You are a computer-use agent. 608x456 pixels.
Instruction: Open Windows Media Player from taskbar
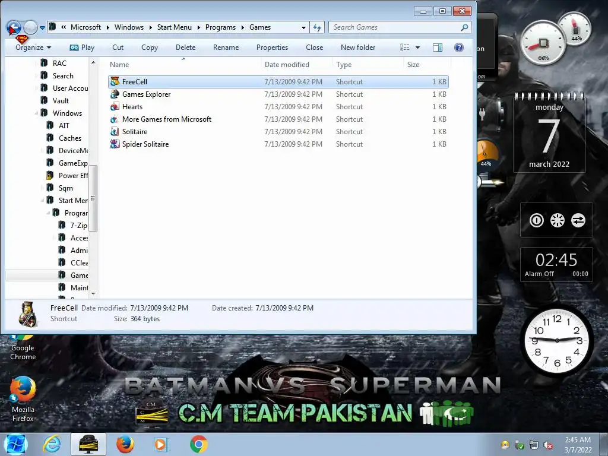point(161,444)
